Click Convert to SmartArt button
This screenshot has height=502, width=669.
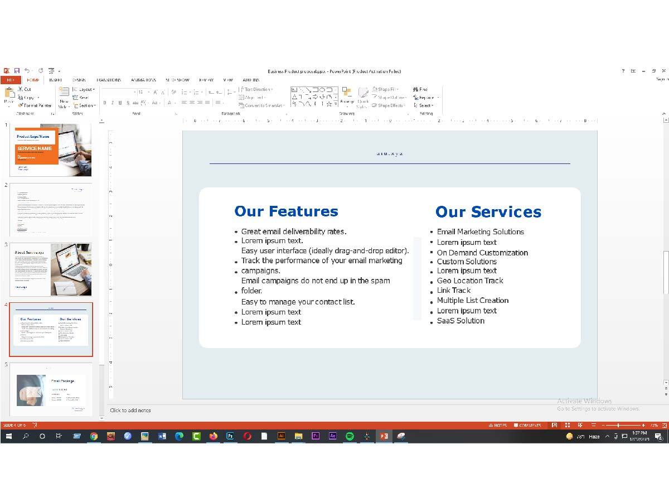(x=265, y=105)
